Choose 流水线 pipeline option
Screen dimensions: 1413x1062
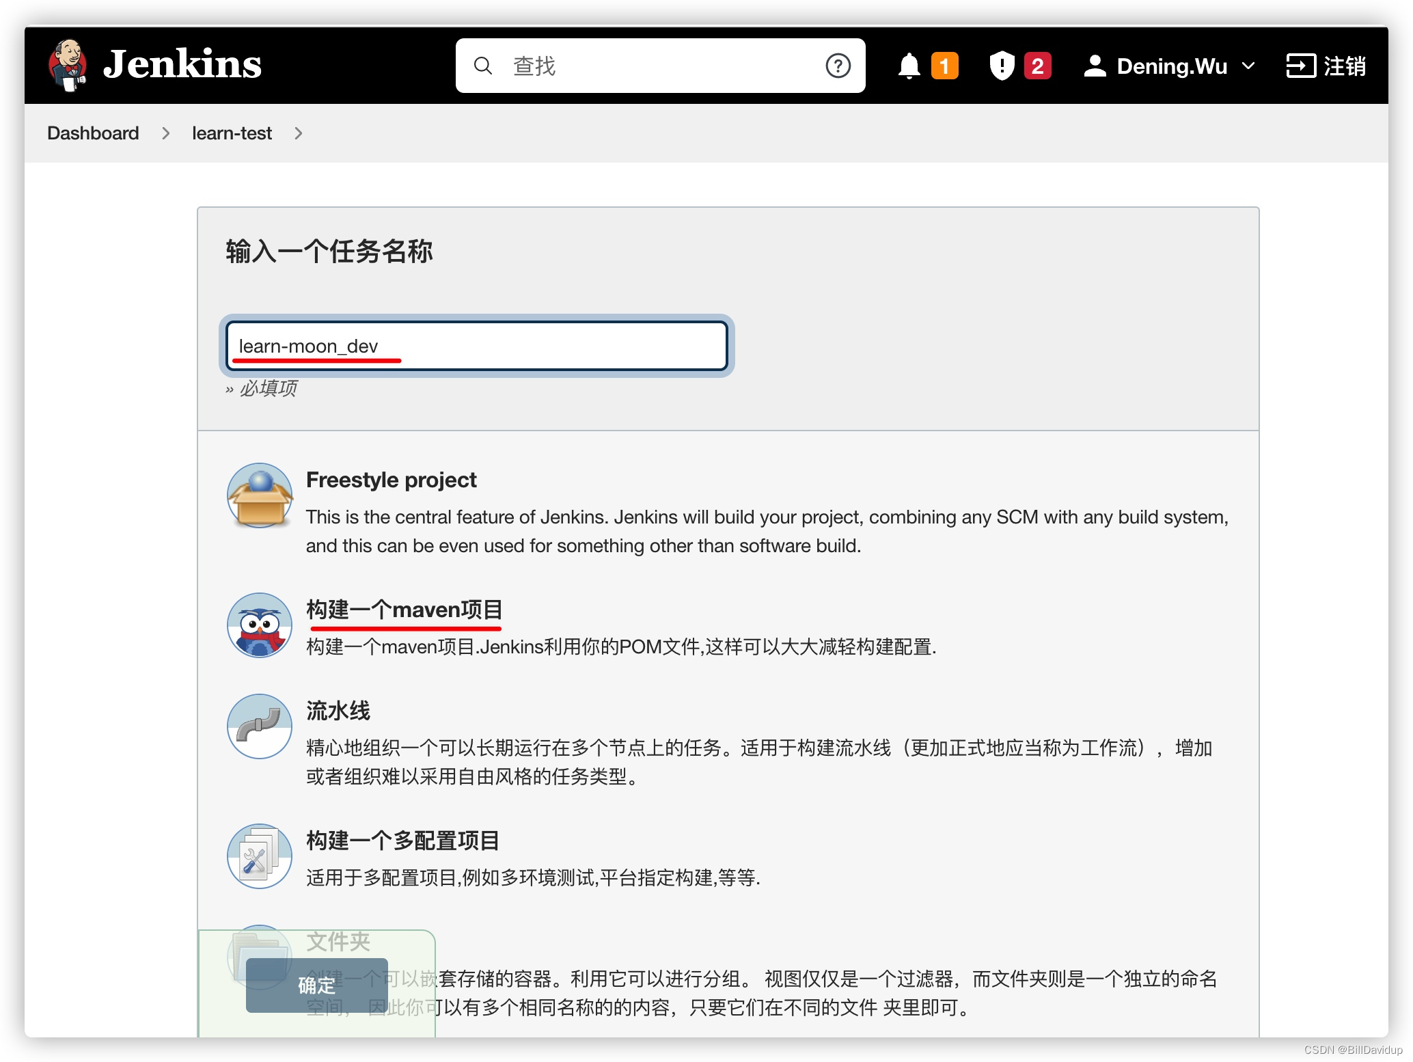338,711
